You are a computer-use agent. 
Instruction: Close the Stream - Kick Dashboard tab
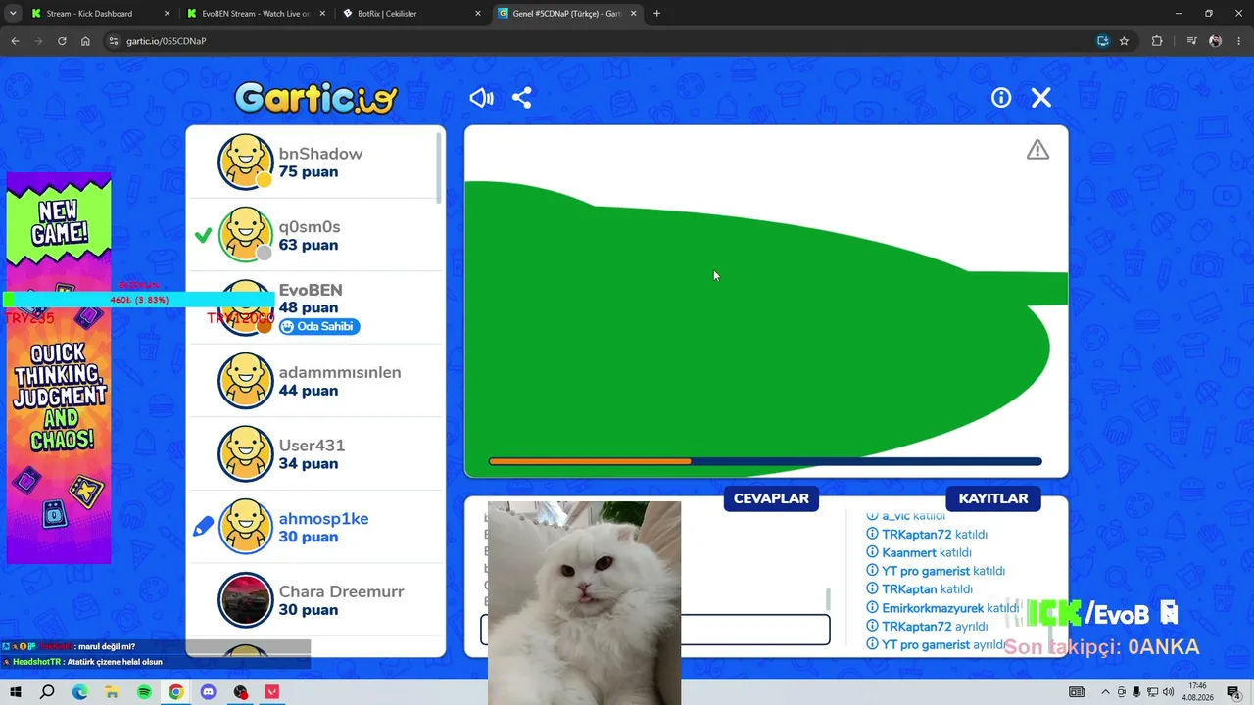pos(167,14)
